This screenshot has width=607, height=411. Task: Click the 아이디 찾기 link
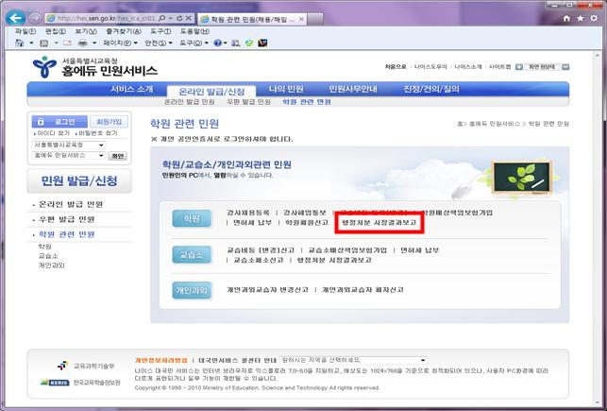pos(52,133)
